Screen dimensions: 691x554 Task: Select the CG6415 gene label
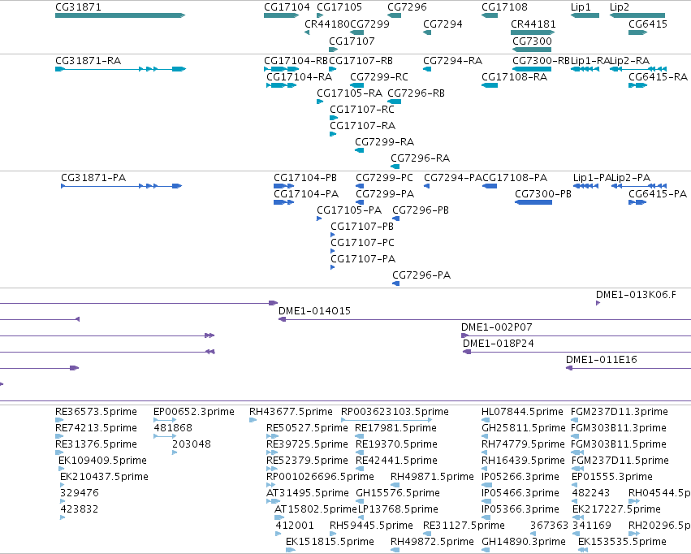pos(647,24)
